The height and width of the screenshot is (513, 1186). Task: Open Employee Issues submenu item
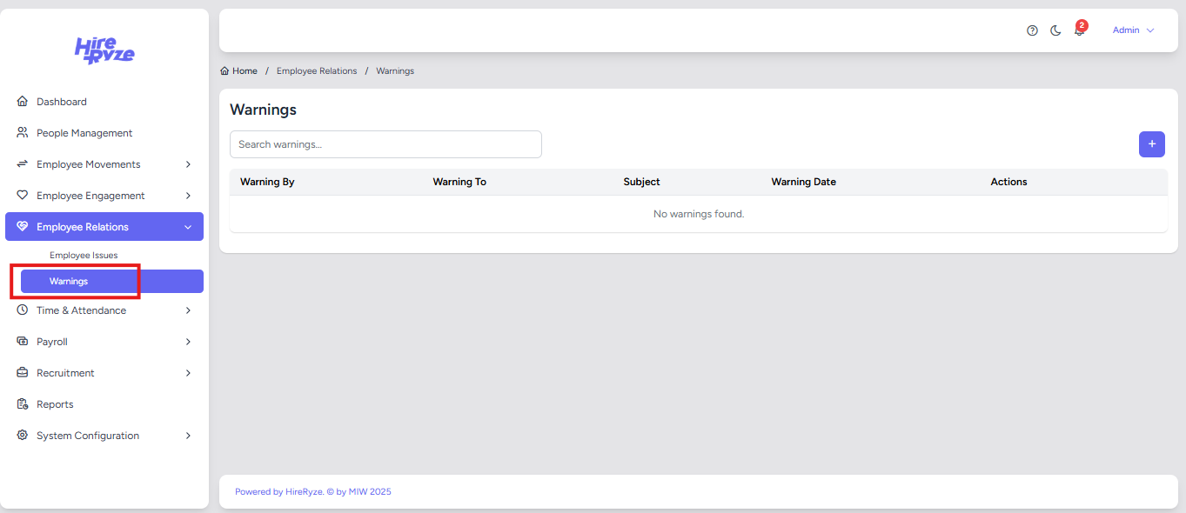84,256
